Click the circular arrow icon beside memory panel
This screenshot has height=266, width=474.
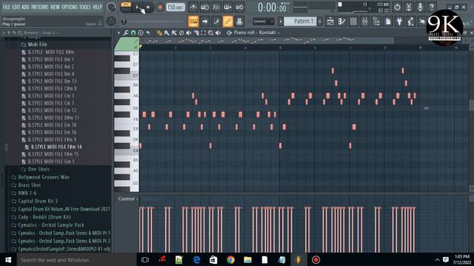(x=397, y=7)
